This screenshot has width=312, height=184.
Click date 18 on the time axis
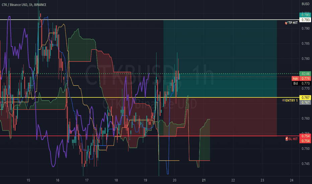(x=116, y=180)
